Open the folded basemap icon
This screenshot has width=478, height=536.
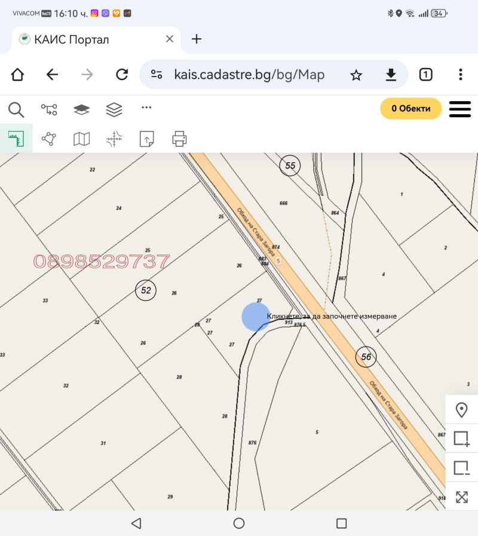click(81, 139)
